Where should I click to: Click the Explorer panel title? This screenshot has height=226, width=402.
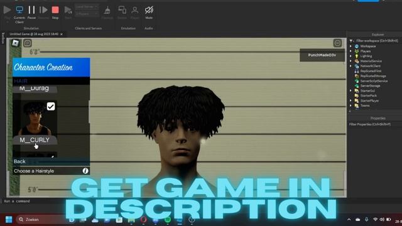point(378,35)
